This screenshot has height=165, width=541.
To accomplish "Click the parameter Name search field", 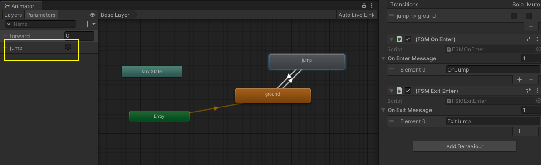I will click(41, 24).
